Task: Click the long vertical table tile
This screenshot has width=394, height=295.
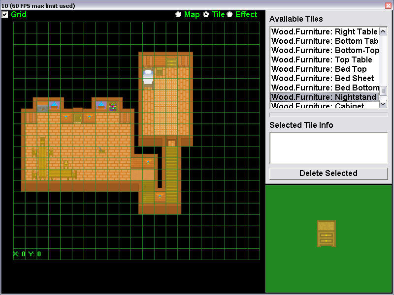Action: click(42, 163)
